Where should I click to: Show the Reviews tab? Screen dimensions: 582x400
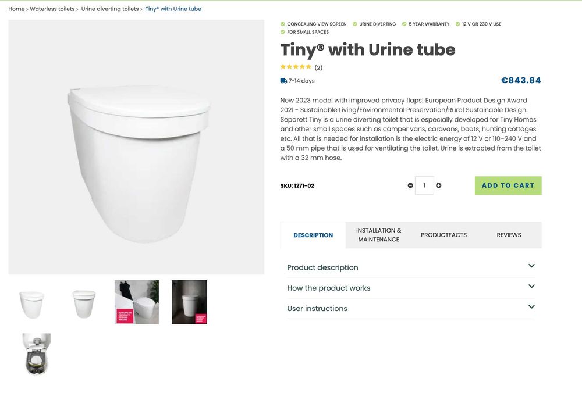click(509, 235)
